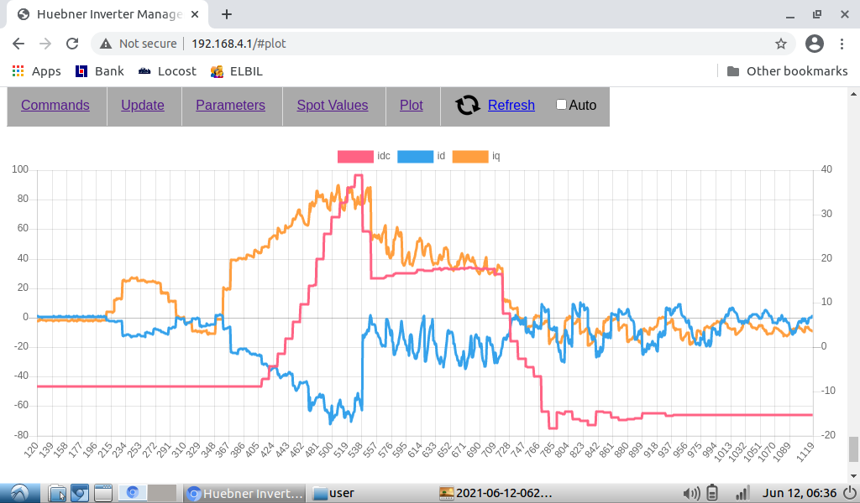Open the Spot Values tab
860x503 pixels.
click(x=332, y=105)
